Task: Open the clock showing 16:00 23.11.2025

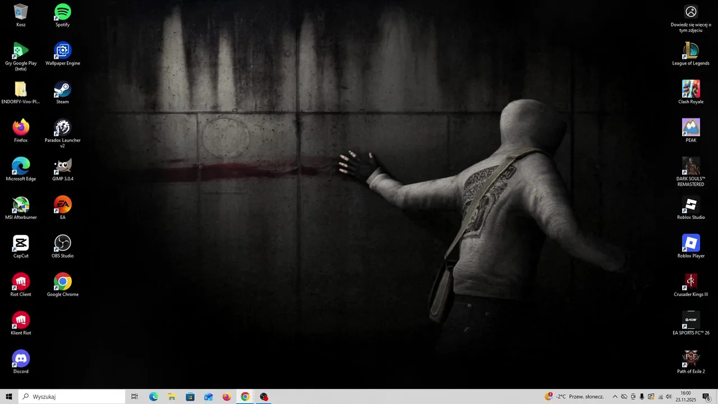Action: coord(685,397)
